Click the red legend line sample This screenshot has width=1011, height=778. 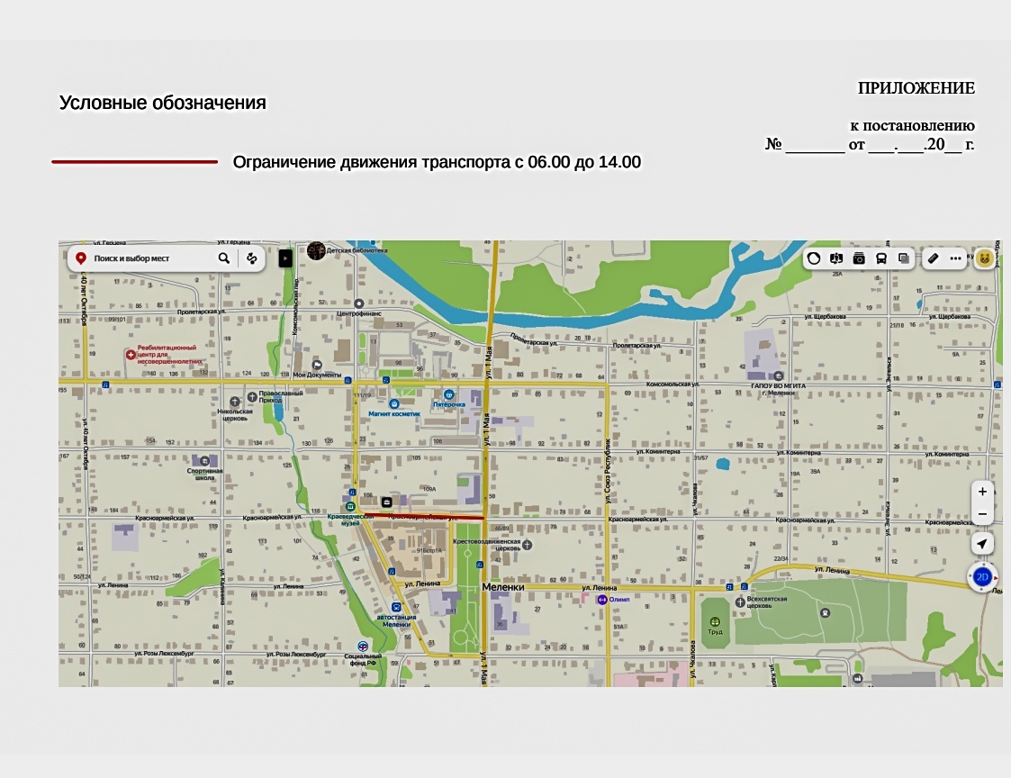pyautogui.click(x=135, y=162)
